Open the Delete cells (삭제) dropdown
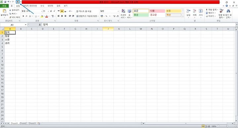The image size is (238, 128). point(195,14)
